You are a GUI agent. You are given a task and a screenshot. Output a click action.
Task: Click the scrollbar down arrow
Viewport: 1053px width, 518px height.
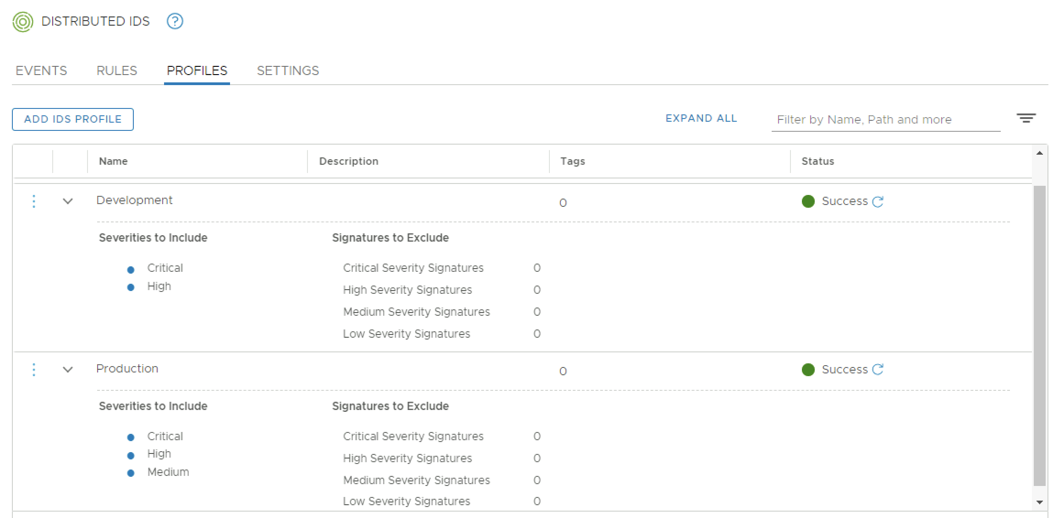(x=1039, y=502)
